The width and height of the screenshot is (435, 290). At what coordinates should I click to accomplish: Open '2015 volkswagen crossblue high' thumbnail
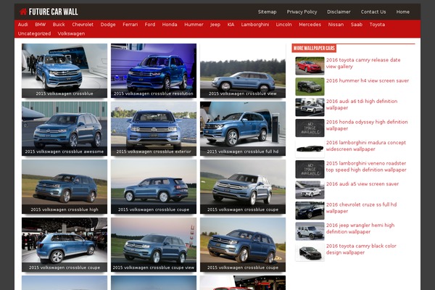(x=65, y=186)
